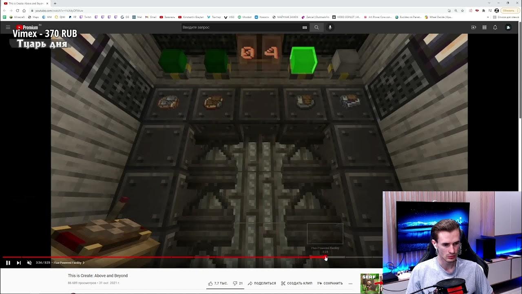Open YouTube notifications bell

495,27
